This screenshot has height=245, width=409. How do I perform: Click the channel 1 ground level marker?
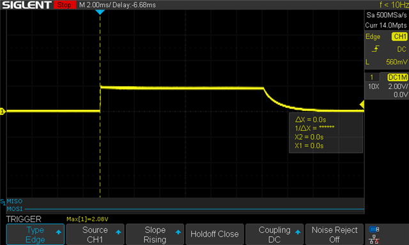[3, 112]
